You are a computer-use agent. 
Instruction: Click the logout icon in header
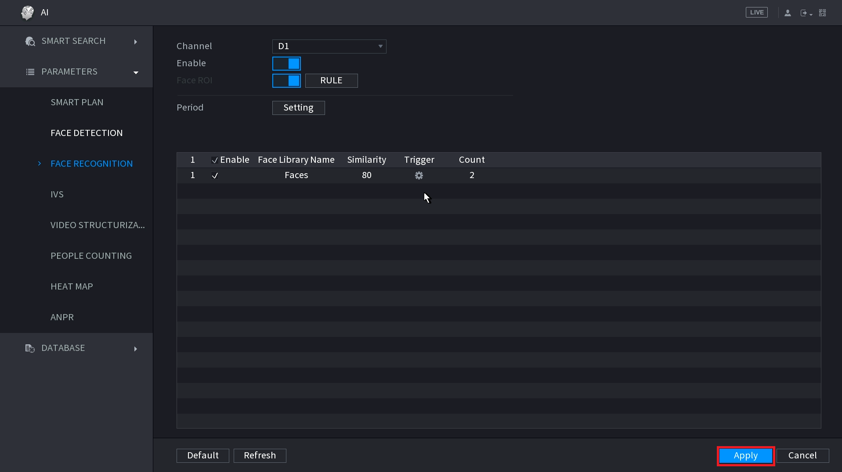(x=804, y=13)
